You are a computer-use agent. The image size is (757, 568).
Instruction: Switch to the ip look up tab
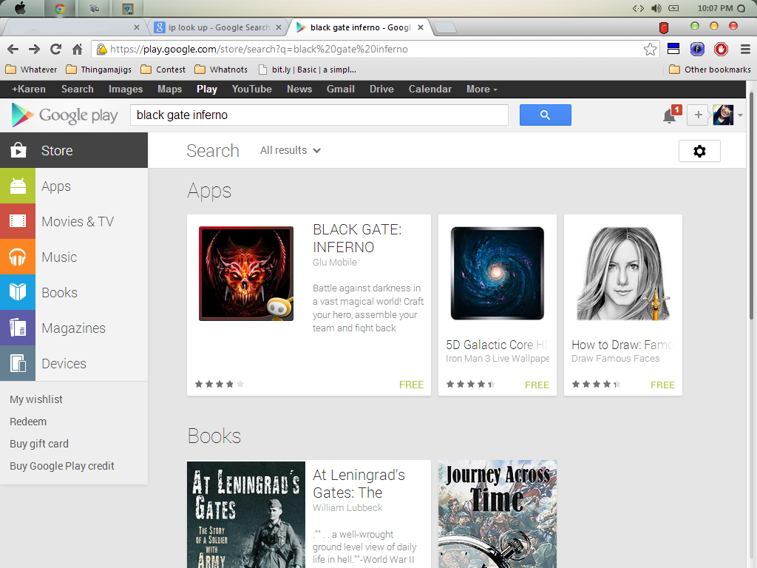tap(218, 27)
